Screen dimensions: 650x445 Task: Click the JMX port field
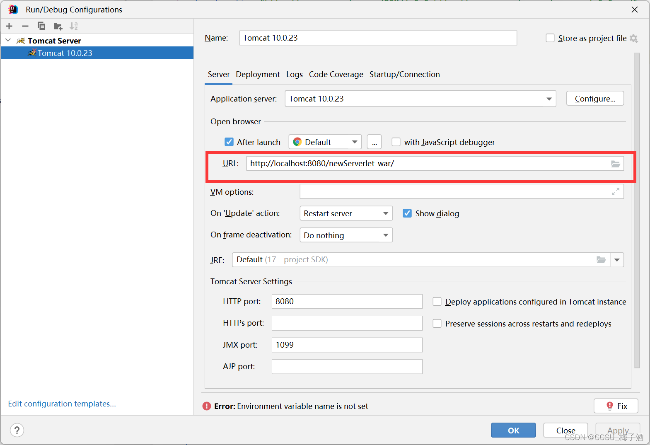347,345
